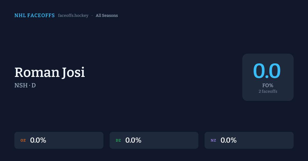Click the green DZ zone label
This screenshot has height=161, width=308.
[x=118, y=140]
